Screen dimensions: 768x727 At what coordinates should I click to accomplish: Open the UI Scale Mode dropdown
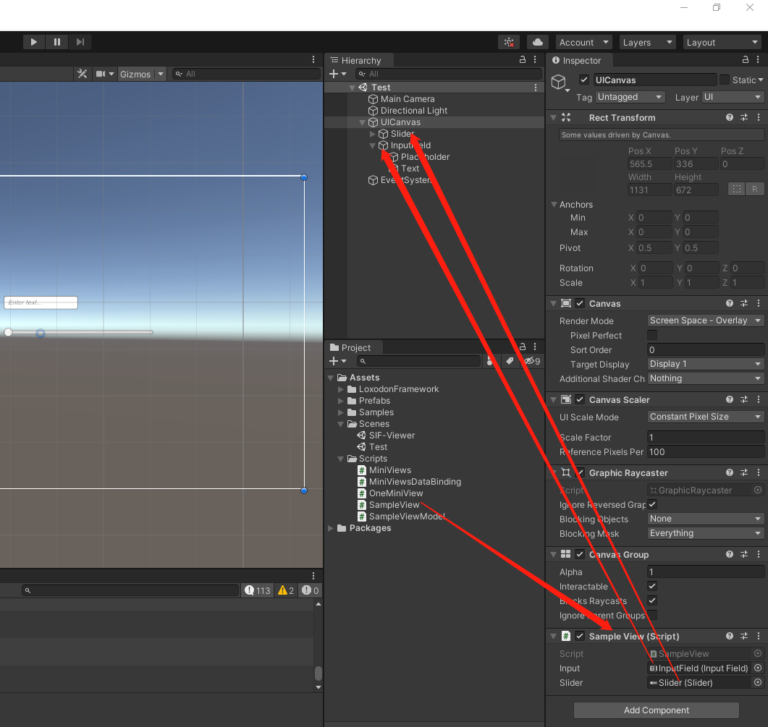tap(704, 417)
